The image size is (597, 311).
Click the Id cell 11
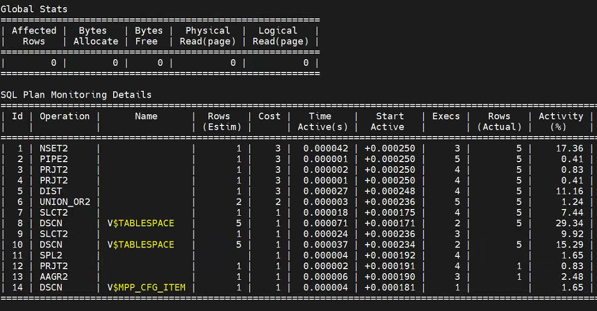point(17,255)
